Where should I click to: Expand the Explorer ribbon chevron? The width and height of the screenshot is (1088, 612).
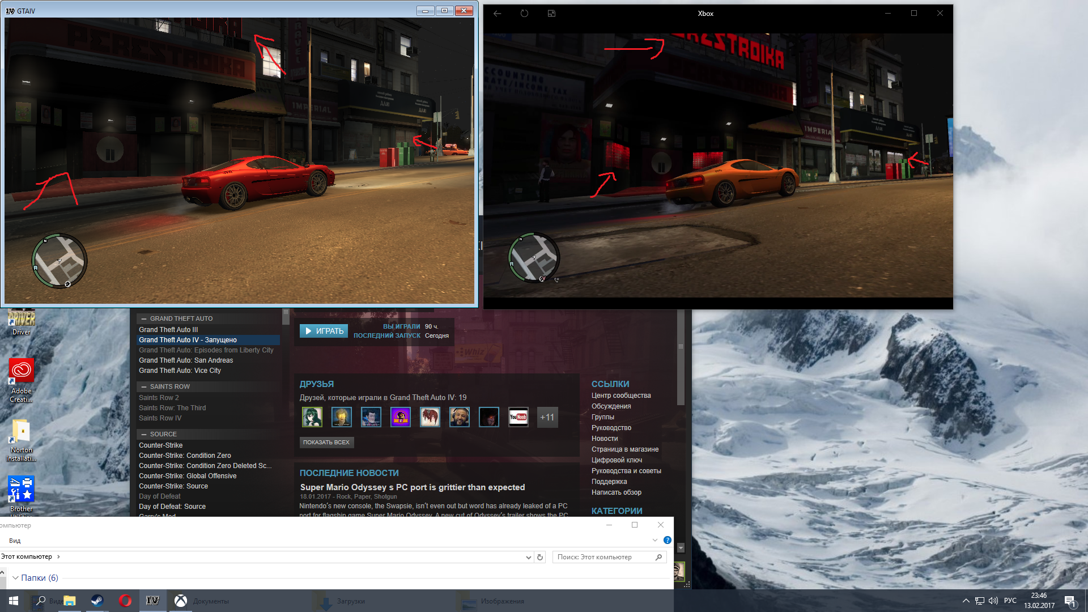tap(654, 541)
